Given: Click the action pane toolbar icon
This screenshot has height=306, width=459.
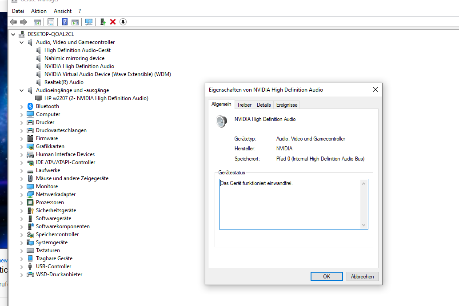Looking at the screenshot, I should tap(75, 22).
